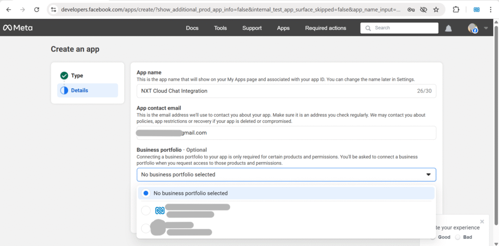Image resolution: width=499 pixels, height=246 pixels.
Task: Click the browser back arrow
Action: pos(8,9)
